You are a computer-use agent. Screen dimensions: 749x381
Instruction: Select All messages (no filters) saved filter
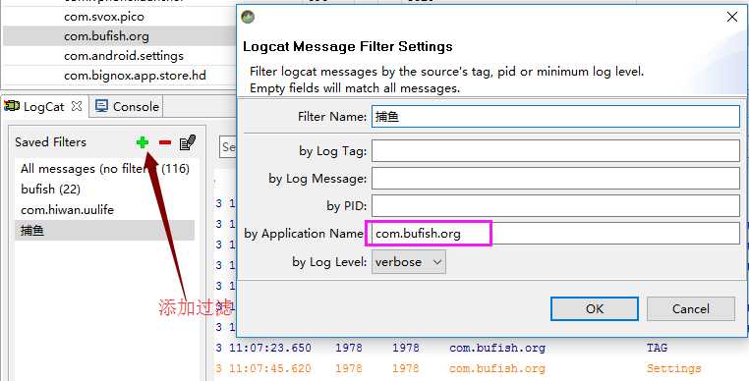click(x=104, y=169)
